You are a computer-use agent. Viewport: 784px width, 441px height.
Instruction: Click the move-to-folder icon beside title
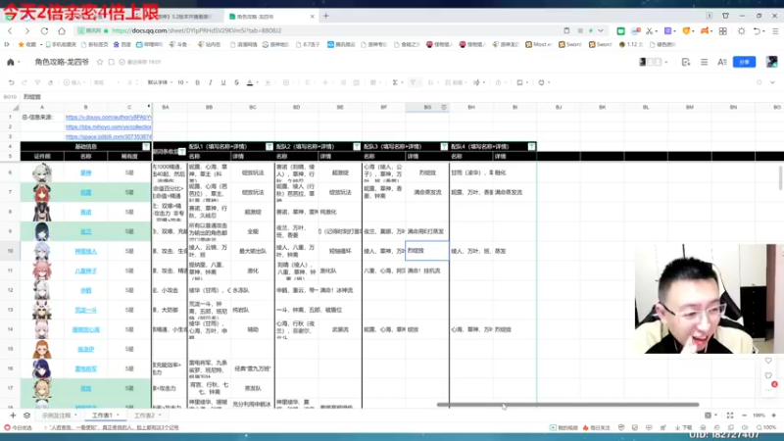tap(111, 62)
